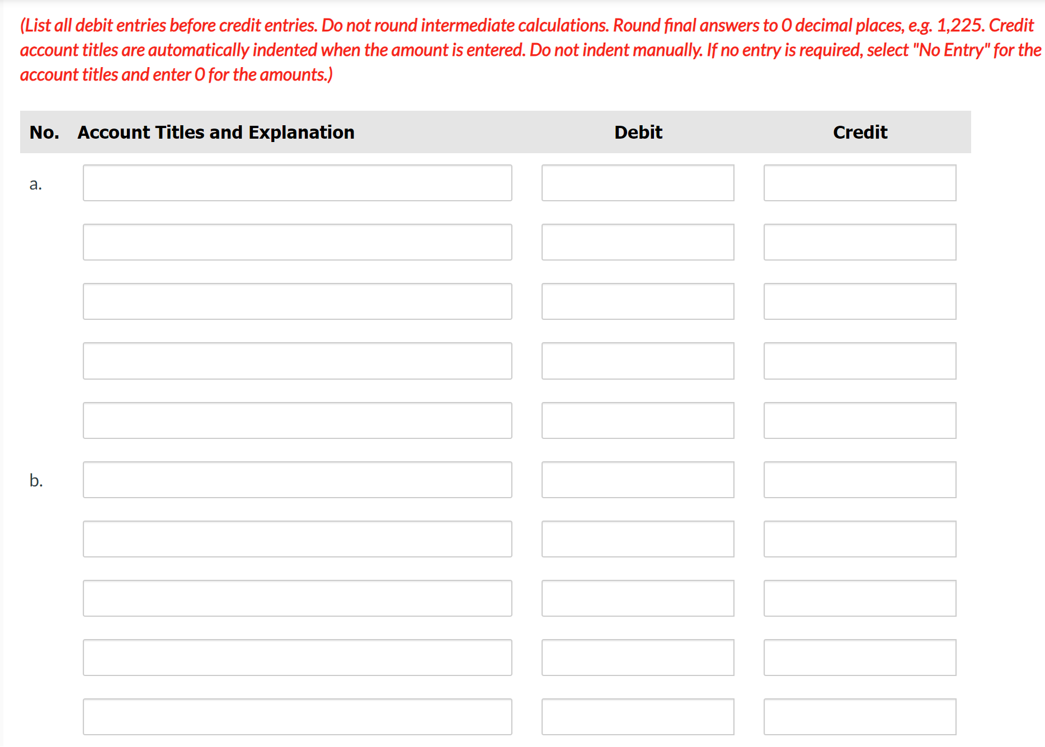The image size is (1045, 747).
Task: Click the "No." column header
Action: (44, 133)
